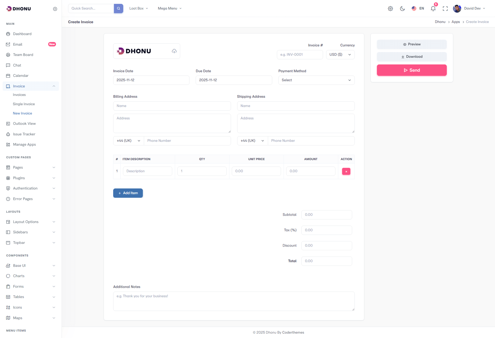This screenshot has height=338, width=495.
Task: Click the Invoice # input field
Action: click(300, 55)
